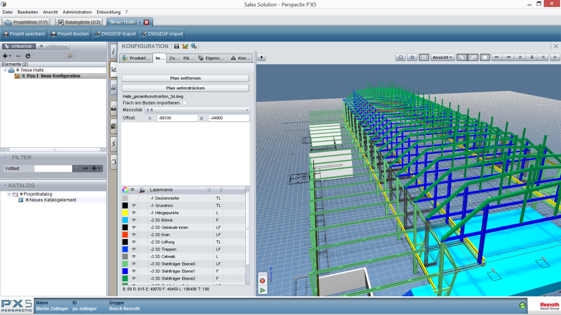This screenshot has height=315, width=561.
Task: Click the pentagon shape tool in 3D toolbar
Action: point(412,58)
